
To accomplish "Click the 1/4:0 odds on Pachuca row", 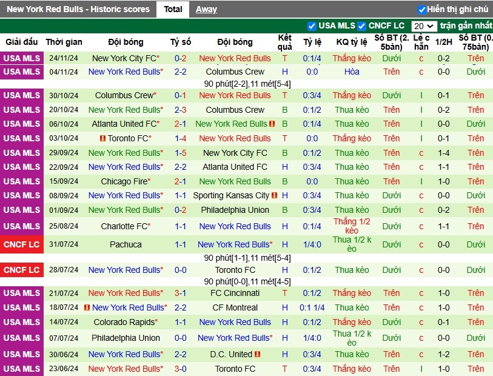I will coord(312,244).
